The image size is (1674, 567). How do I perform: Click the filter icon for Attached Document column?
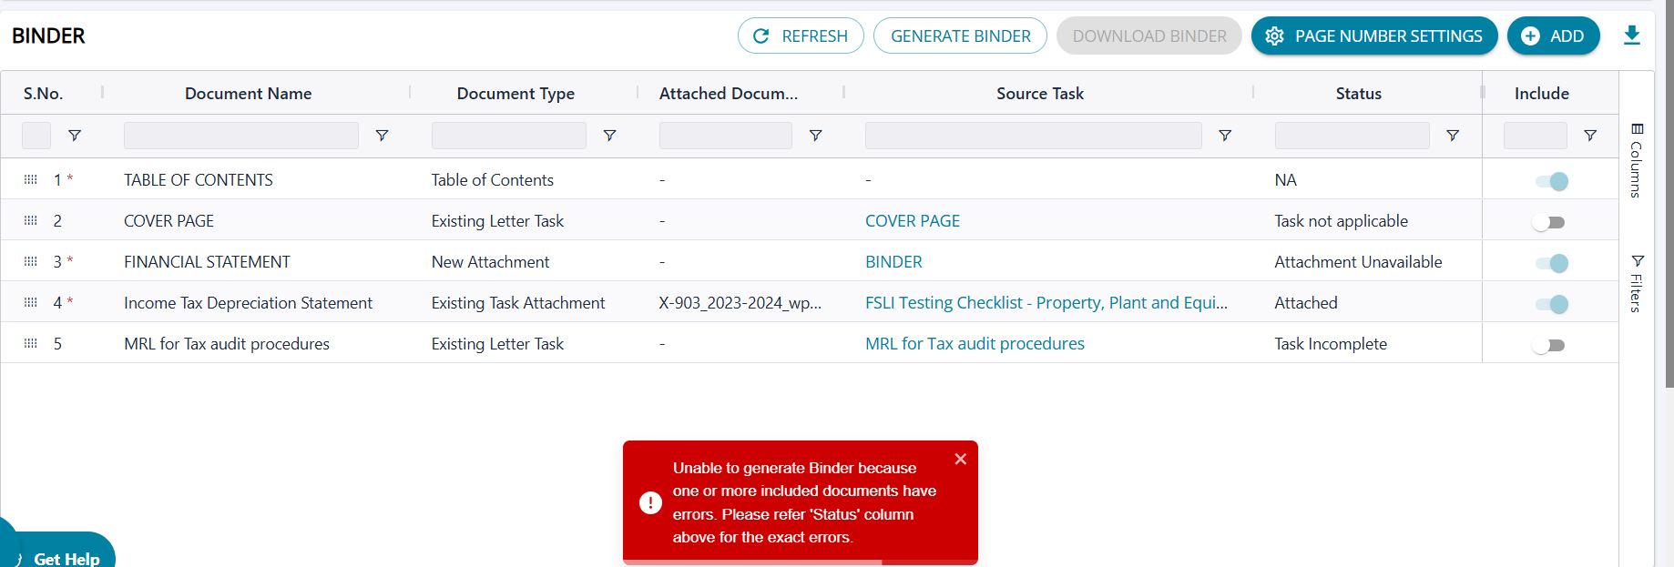pos(816,136)
